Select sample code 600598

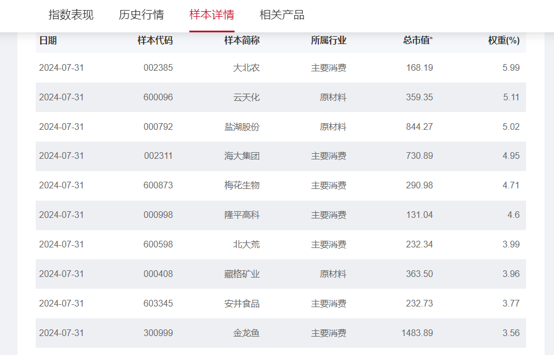tap(158, 245)
